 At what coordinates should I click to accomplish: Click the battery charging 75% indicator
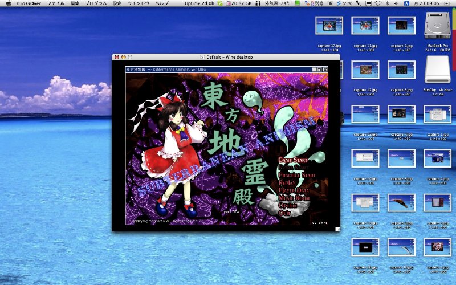coord(344,3)
